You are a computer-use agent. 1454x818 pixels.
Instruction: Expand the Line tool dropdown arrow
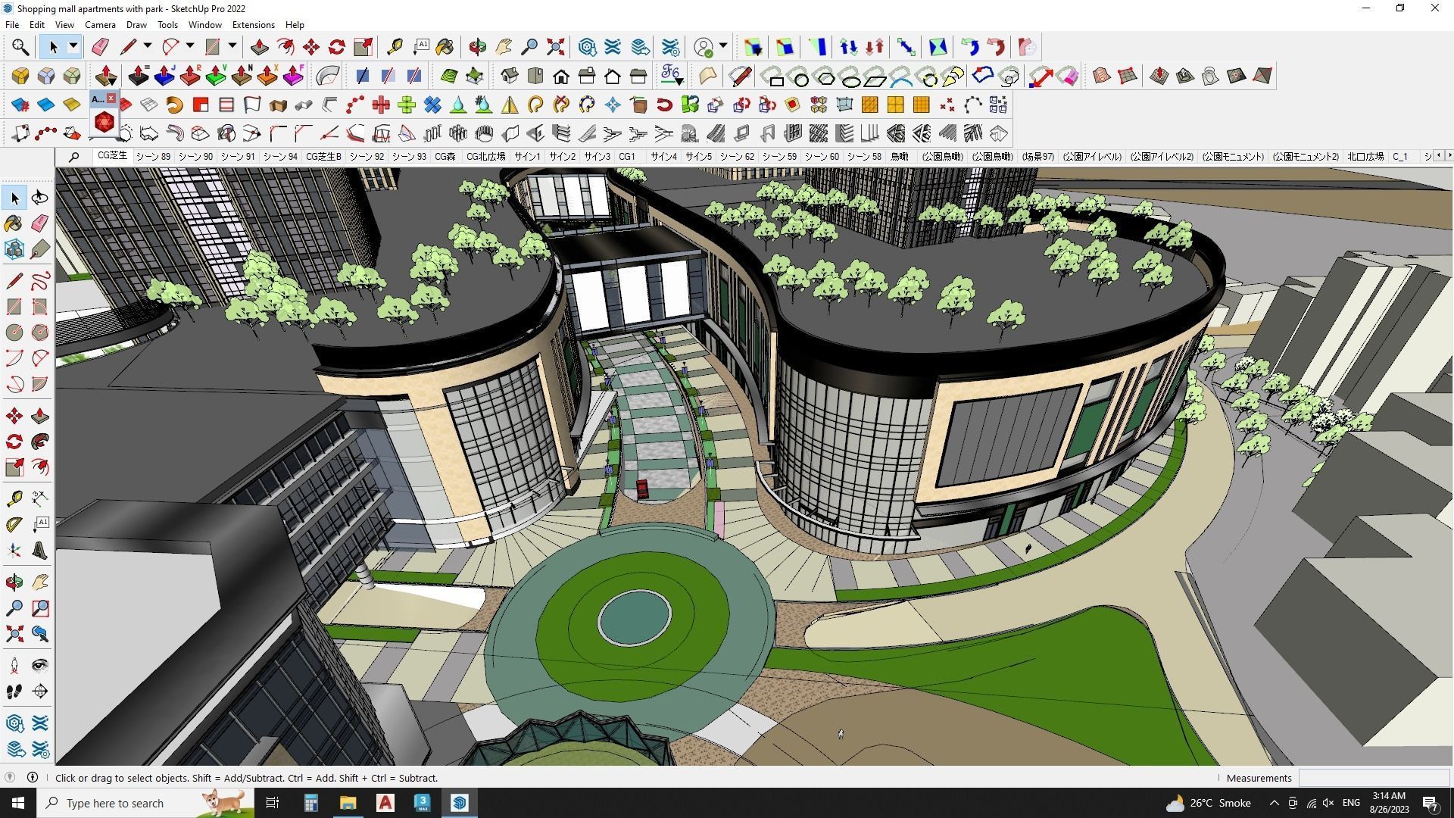[x=148, y=47]
